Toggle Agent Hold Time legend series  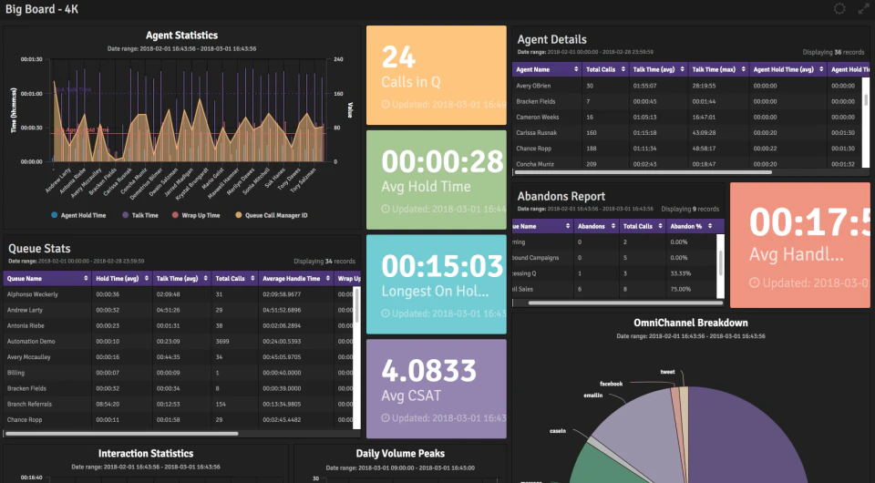click(x=78, y=215)
